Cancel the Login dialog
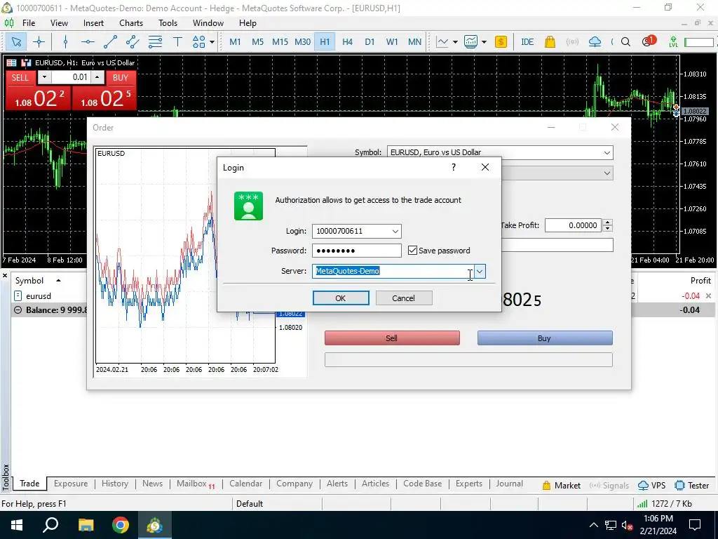The image size is (718, 539). coord(403,298)
